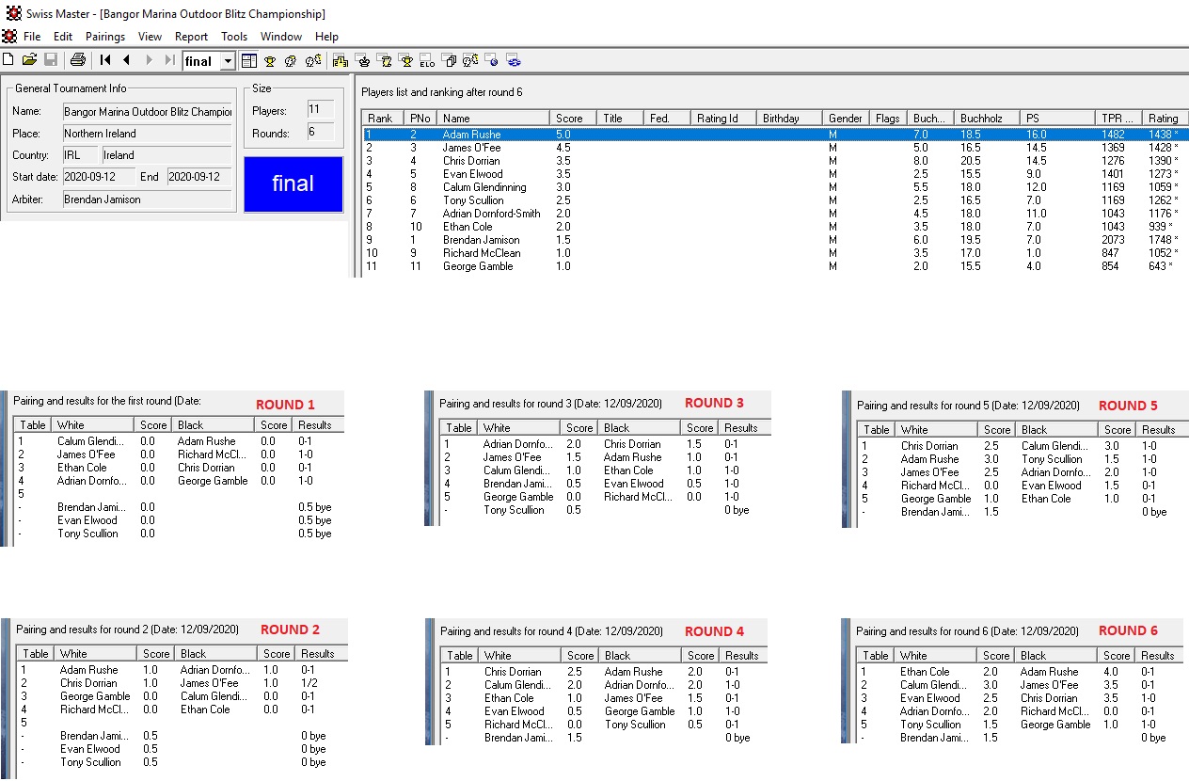1189x781 pixels.
Task: Expand the round selector dropdown showing final
Action: coord(227,61)
